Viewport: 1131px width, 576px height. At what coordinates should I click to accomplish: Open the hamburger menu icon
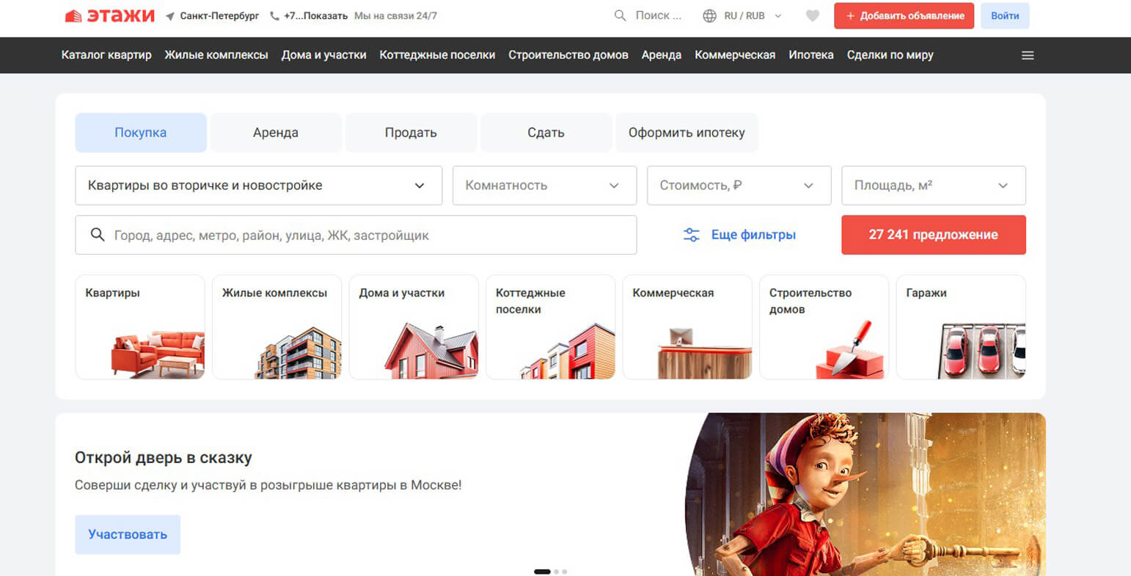[1028, 55]
